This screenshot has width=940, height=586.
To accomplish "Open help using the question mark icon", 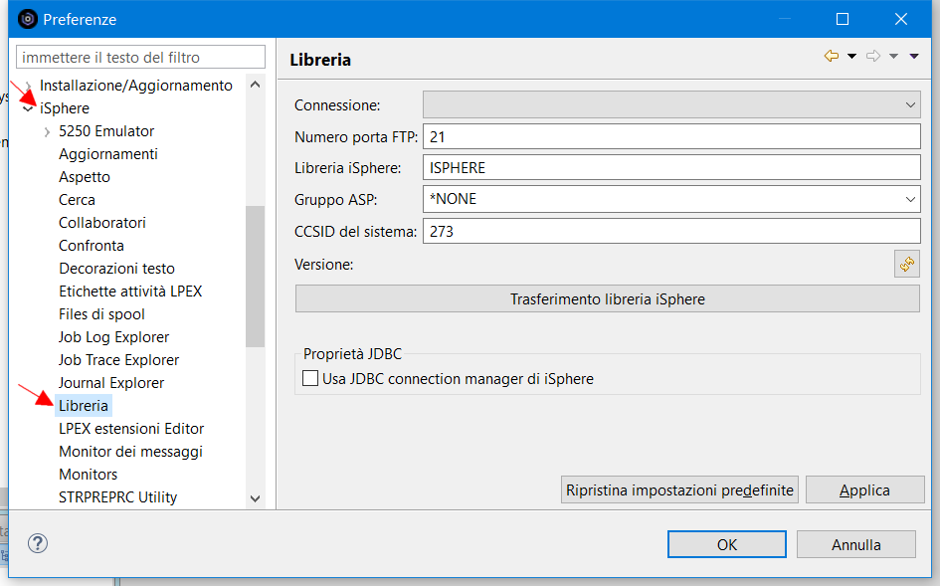I will pyautogui.click(x=37, y=544).
